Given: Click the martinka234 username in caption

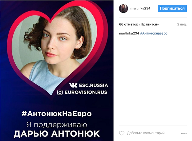Looking at the screenshot, I should point(129,33).
